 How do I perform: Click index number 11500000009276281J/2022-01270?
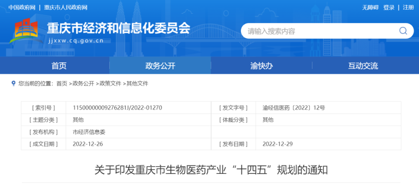(117, 108)
